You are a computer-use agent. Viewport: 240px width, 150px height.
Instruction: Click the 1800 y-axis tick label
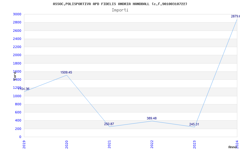click(x=17, y=63)
